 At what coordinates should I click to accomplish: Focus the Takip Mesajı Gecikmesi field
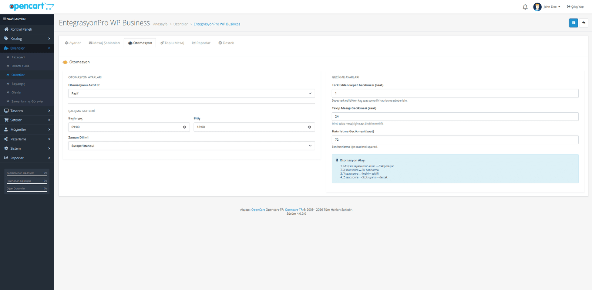pos(455,117)
